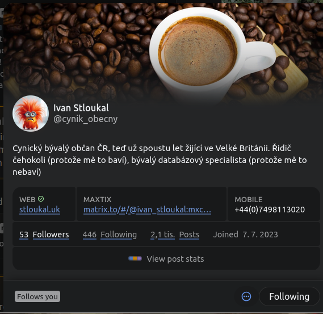
Task: Click the MAXTIX field label
Action: tap(97, 199)
